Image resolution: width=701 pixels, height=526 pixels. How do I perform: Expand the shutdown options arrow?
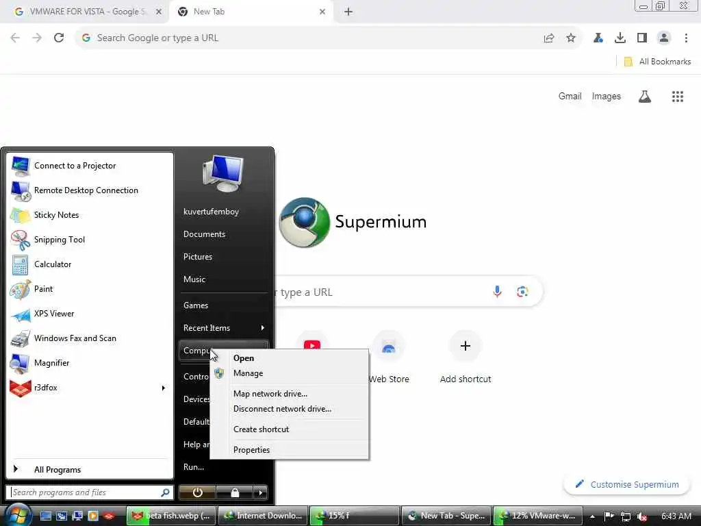(x=260, y=492)
